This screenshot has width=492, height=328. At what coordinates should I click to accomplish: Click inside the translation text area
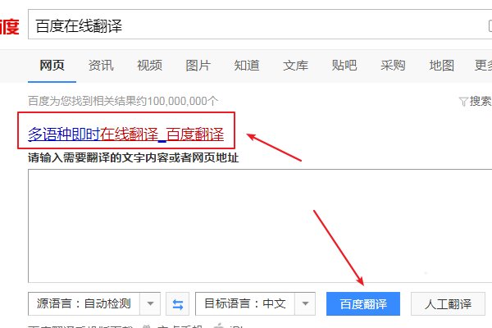click(260, 225)
